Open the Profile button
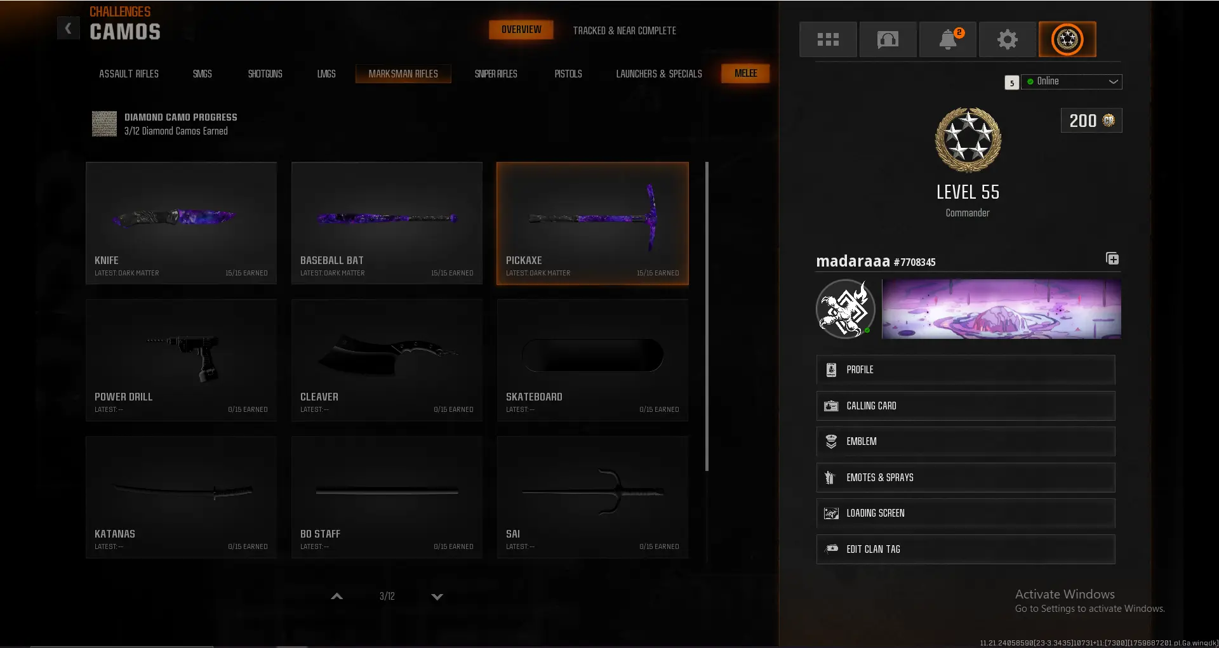The height and width of the screenshot is (648, 1219). pos(966,370)
